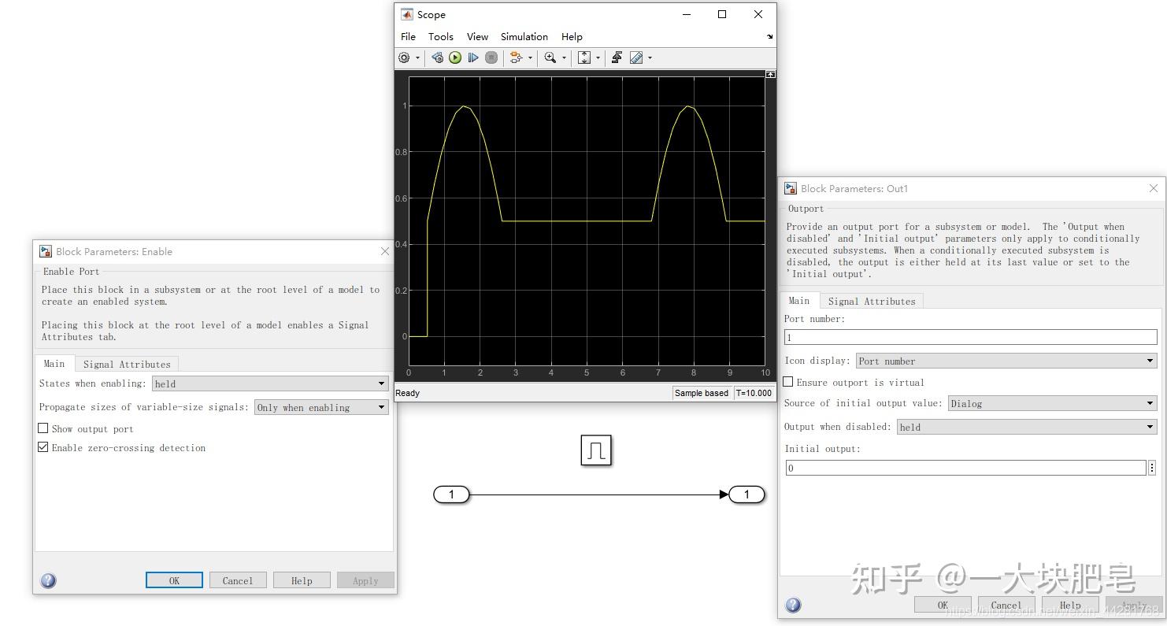Click the cursor measurements ruler icon
Image resolution: width=1167 pixels, height=626 pixels.
(x=636, y=57)
